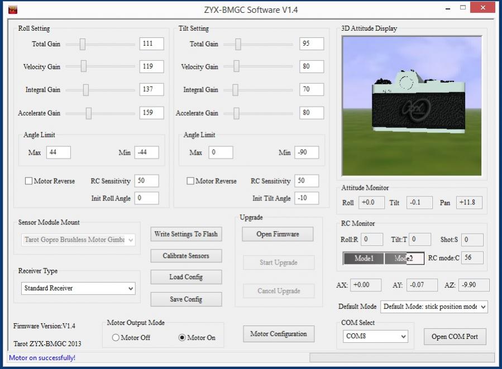Image resolution: width=502 pixels, height=369 pixels.
Task: Click the Init Roll Angle field
Action: point(147,198)
